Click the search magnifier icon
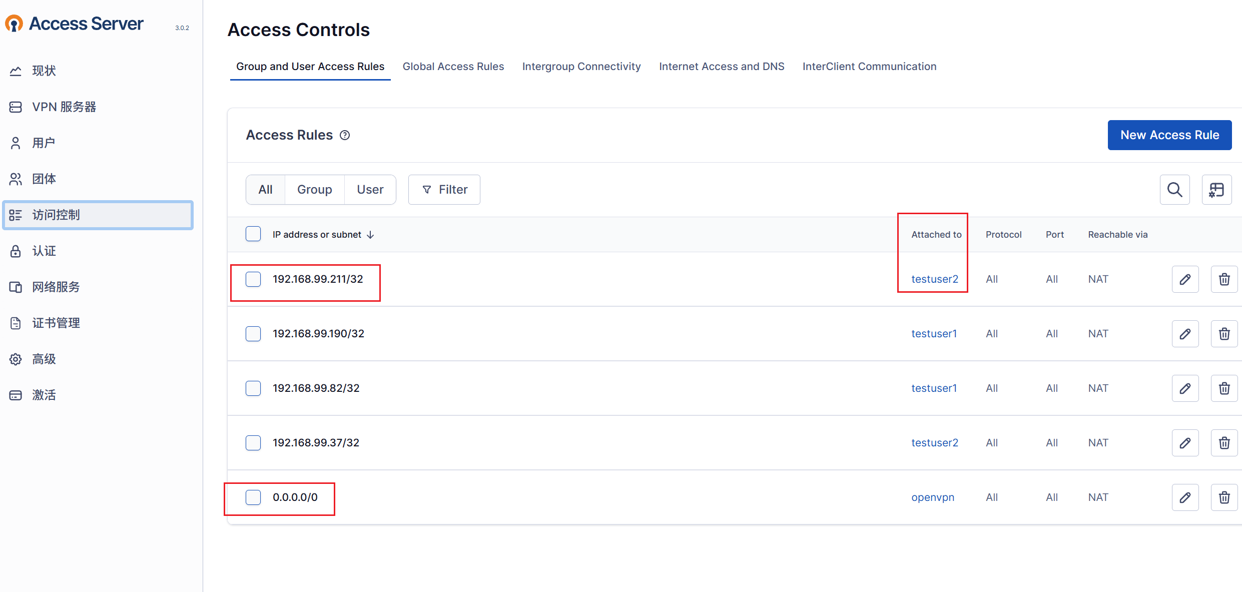1242x592 pixels. [x=1174, y=190]
